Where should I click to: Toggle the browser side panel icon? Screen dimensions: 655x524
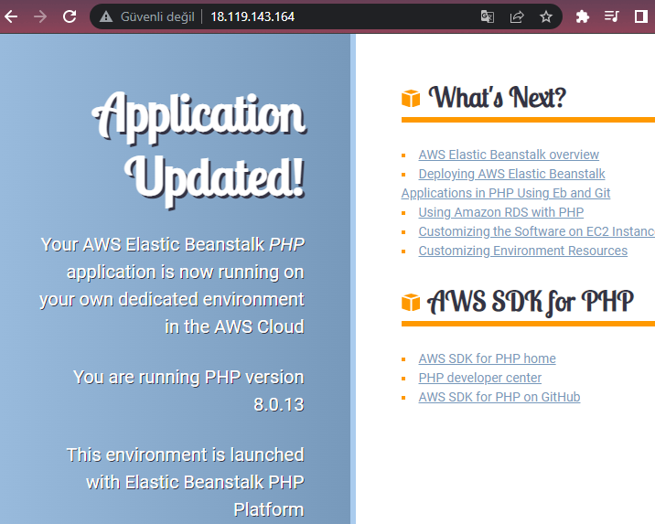pos(640,16)
